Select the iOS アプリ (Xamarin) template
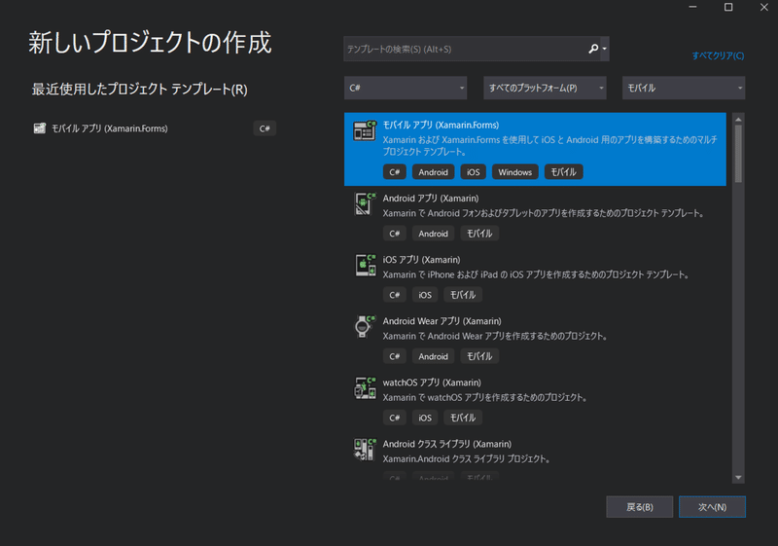 (x=535, y=278)
